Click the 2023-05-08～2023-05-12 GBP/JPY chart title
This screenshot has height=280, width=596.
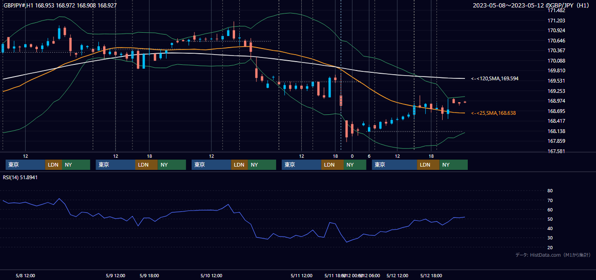531,6
